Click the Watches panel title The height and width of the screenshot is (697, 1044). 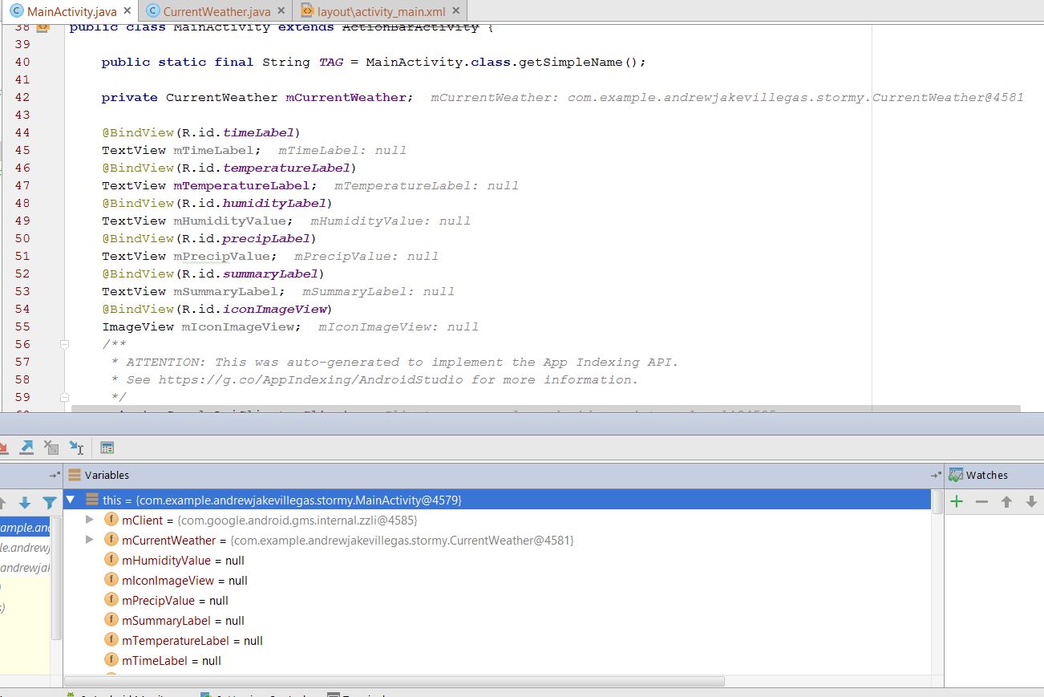[986, 475]
